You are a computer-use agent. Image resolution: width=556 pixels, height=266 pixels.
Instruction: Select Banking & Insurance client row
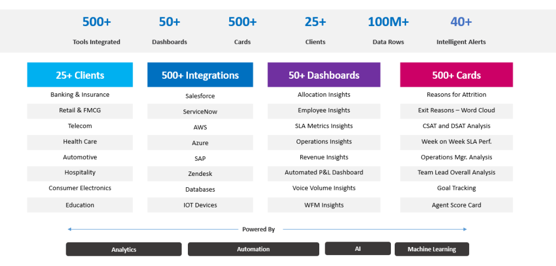coord(80,94)
